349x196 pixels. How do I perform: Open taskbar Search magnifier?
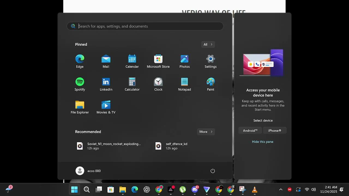87,189
